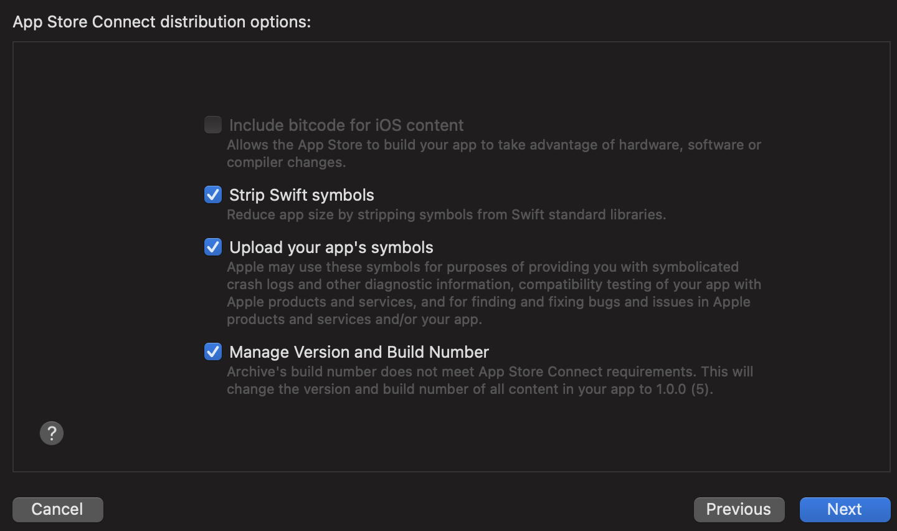
Task: Open help with the question mark button
Action: pyautogui.click(x=52, y=433)
